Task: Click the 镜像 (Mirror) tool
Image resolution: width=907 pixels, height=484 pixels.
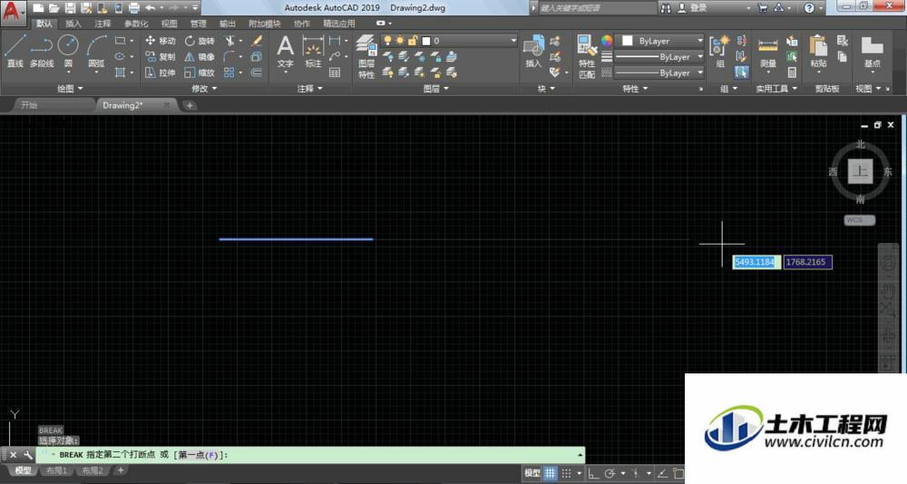Action: [x=200, y=57]
